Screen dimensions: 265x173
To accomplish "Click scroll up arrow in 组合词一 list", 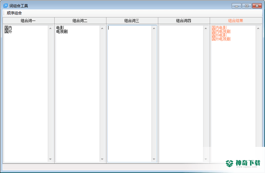I will click(x=50, y=28).
